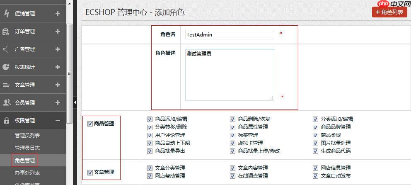Click the megaphone icon beside 广告管理
Screen dimensions: 411x185
coord(6,49)
